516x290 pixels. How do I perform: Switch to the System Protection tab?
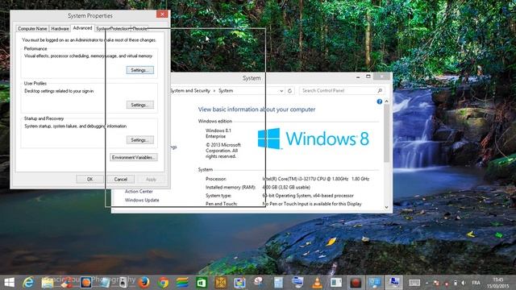113,29
